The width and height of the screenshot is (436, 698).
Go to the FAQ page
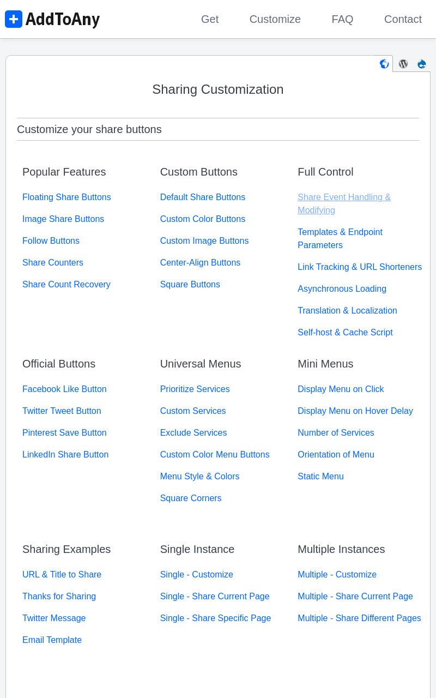342,19
